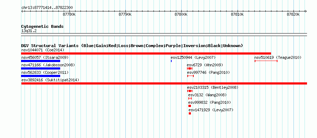The height and width of the screenshot is (138, 317).
Task: Select the red esv999832 square glyph
Action: [x=189, y=106]
